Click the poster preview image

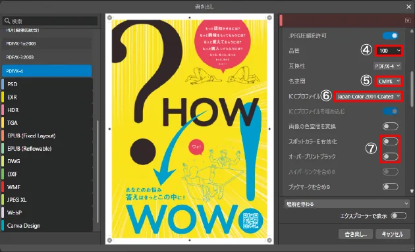click(190, 129)
